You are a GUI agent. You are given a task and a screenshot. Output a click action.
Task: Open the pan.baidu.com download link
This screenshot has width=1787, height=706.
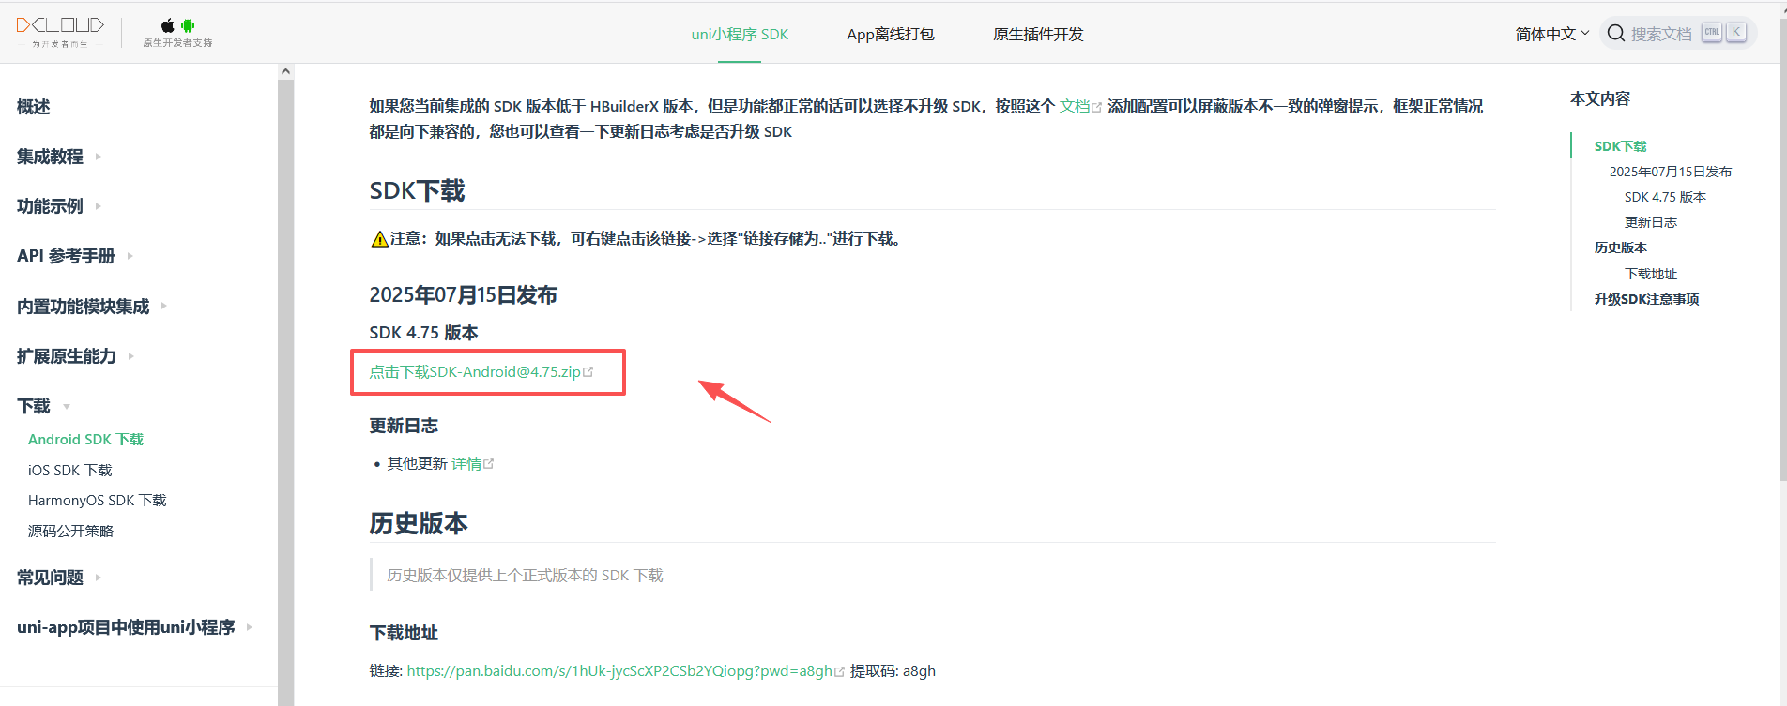coord(619,671)
